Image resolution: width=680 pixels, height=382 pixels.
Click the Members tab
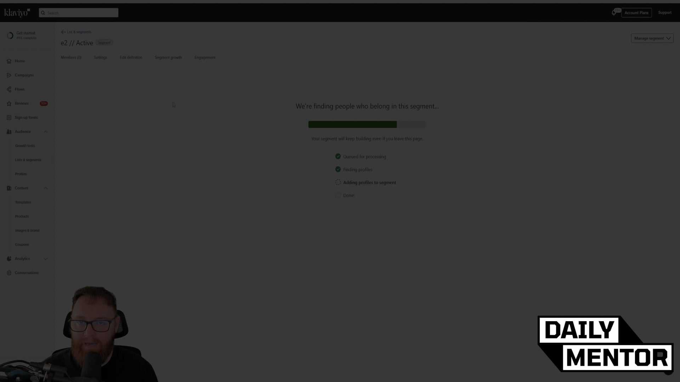[x=71, y=57]
